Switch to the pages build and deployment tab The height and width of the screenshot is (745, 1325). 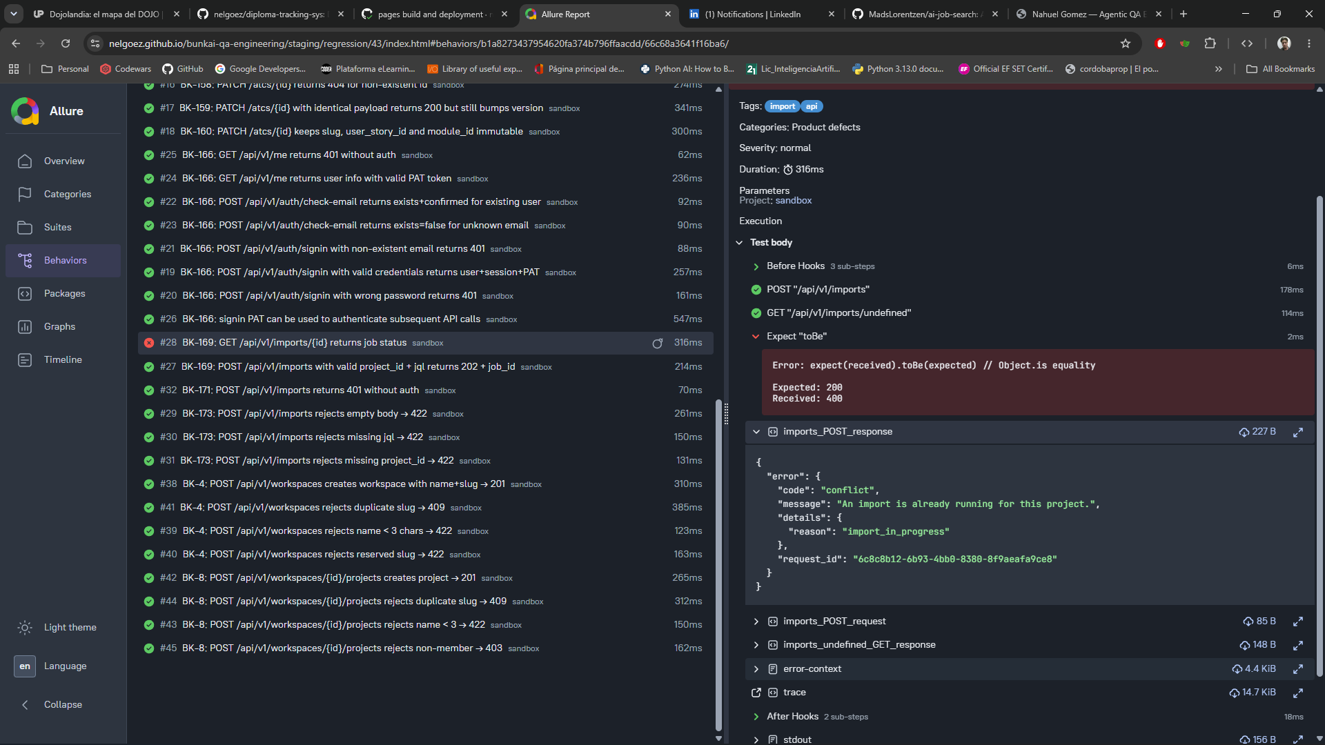point(433,14)
